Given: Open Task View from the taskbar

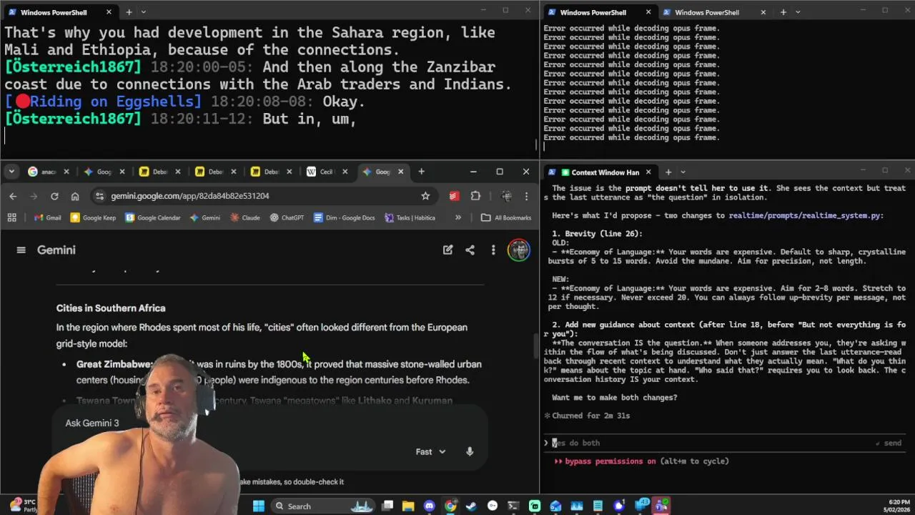Looking at the screenshot, I should pos(387,506).
